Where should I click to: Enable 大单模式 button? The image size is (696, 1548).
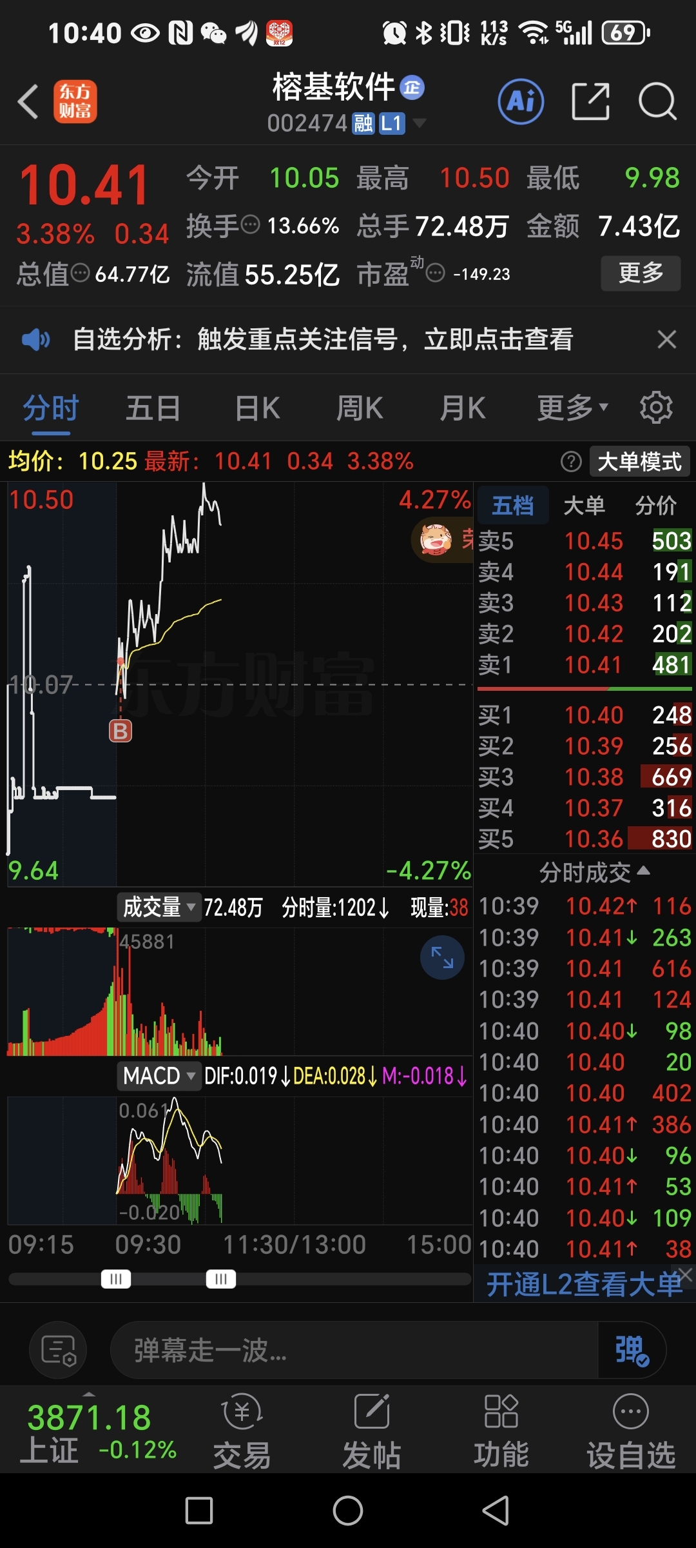[639, 462]
